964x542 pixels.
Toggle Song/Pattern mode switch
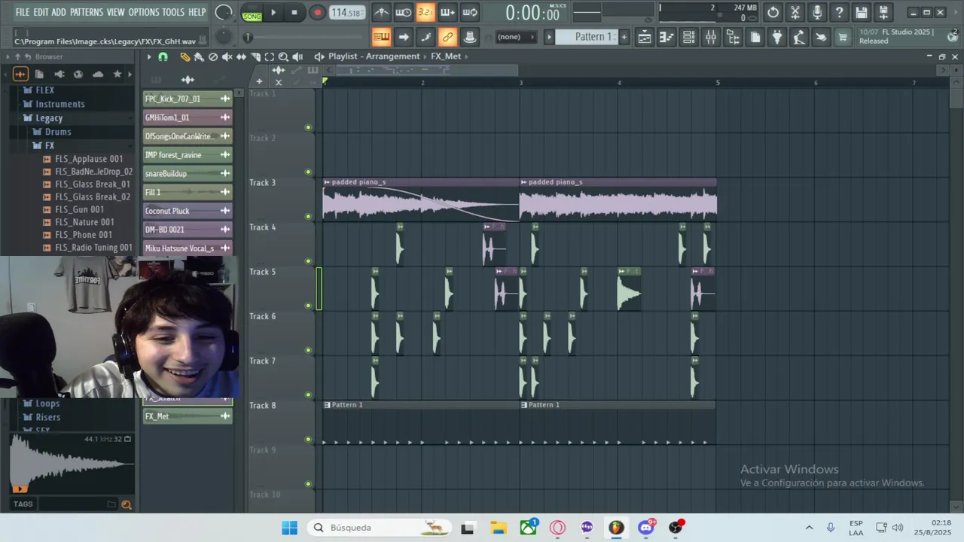(x=252, y=12)
